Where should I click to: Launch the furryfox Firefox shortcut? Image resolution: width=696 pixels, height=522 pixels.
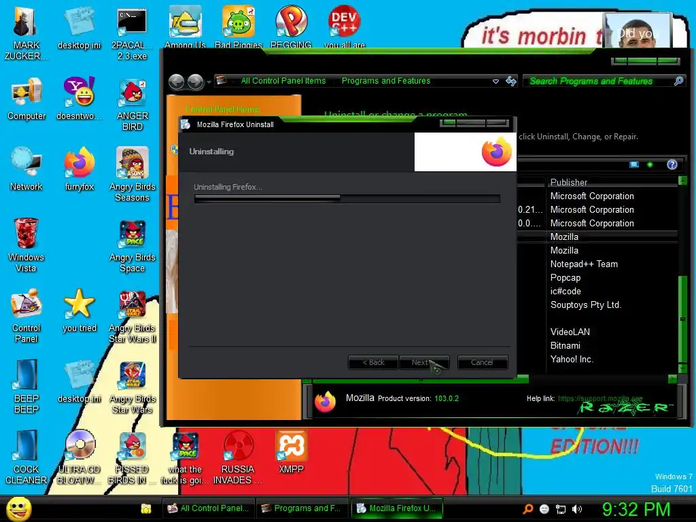tap(79, 169)
